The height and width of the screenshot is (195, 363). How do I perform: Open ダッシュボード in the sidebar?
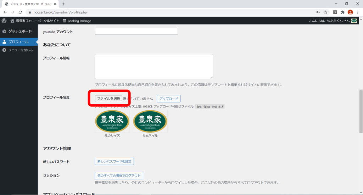19,31
